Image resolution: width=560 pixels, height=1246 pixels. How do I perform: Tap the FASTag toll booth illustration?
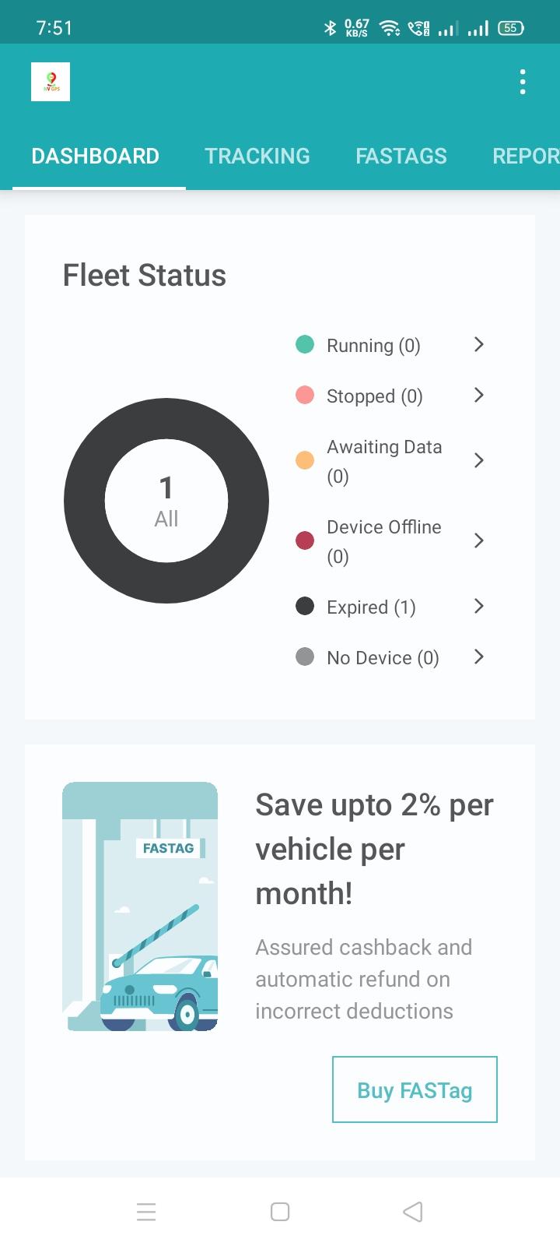140,906
